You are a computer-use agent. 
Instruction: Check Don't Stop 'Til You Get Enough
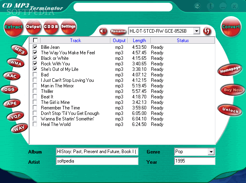tap(35, 113)
